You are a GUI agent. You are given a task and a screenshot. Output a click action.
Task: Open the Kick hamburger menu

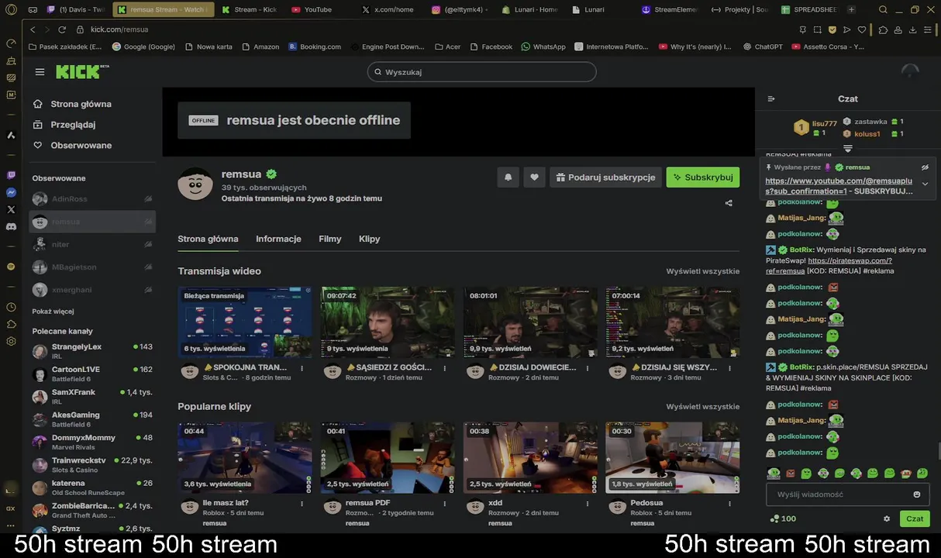pos(40,72)
